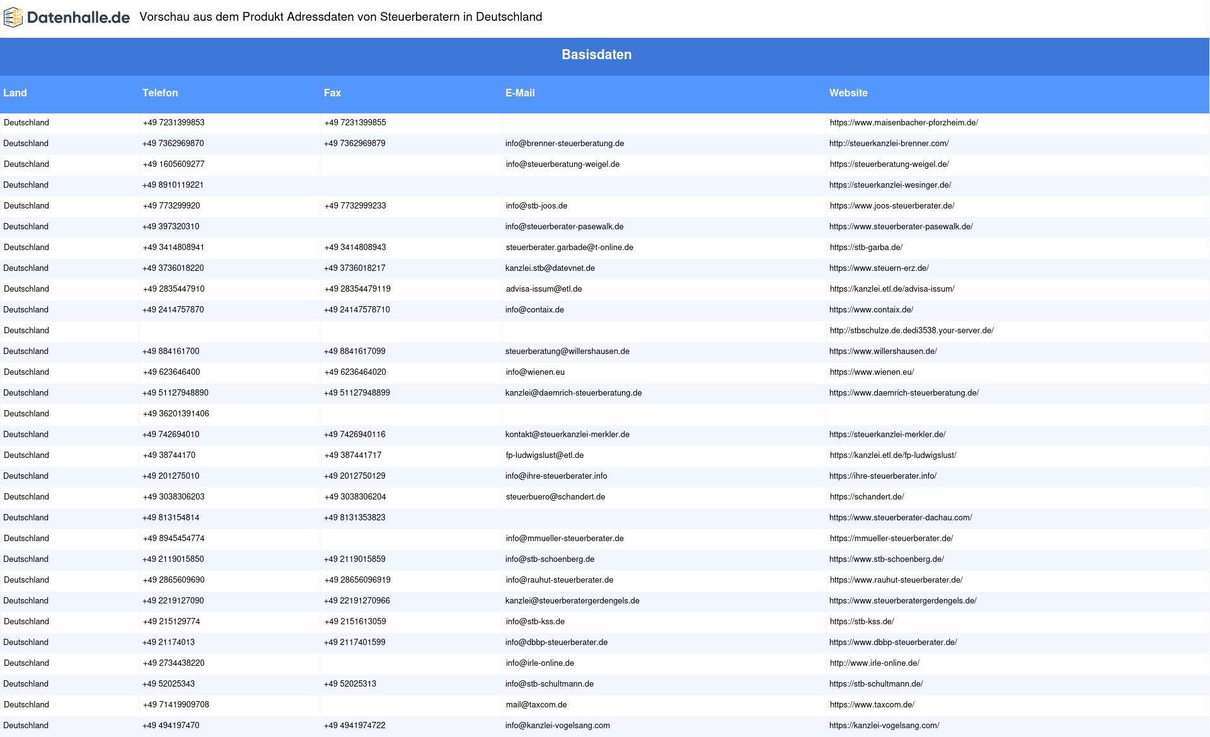Screen dimensions: 1210x737
Task: Open the daemrich-steuerberatung.de website link
Action: (904, 393)
